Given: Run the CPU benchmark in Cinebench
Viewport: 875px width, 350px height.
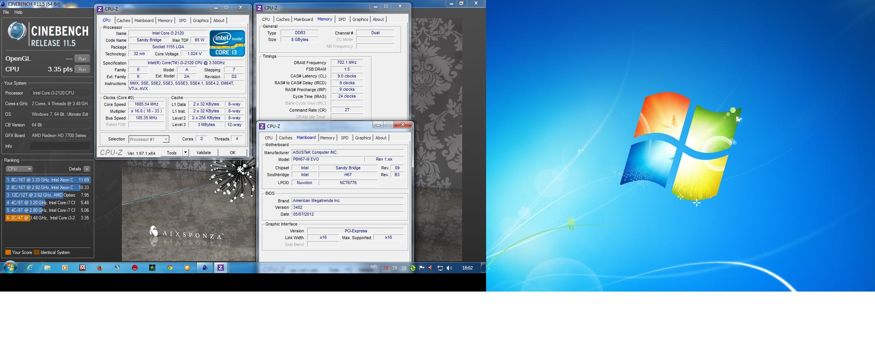Looking at the screenshot, I should 82,69.
